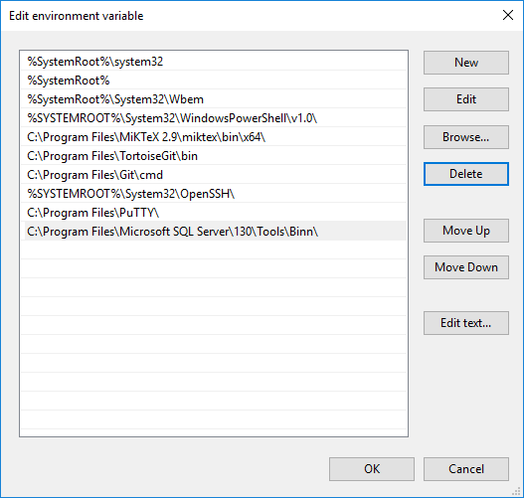Open the Edit text... view
524x498 pixels.
click(466, 323)
